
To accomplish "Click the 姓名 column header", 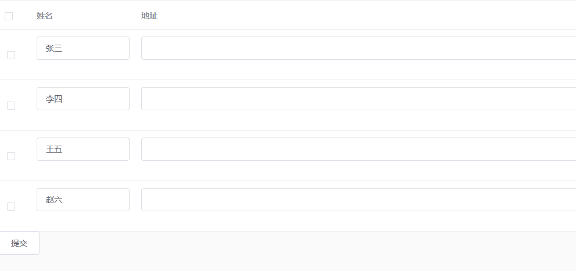I will (x=45, y=16).
